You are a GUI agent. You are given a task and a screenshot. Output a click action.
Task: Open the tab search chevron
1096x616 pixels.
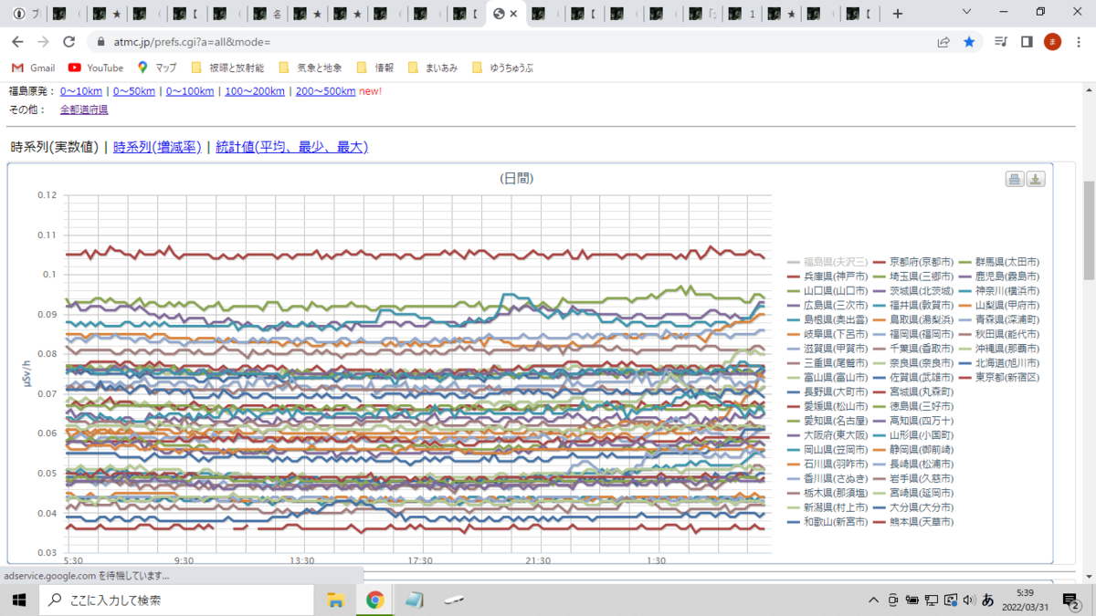click(x=968, y=12)
